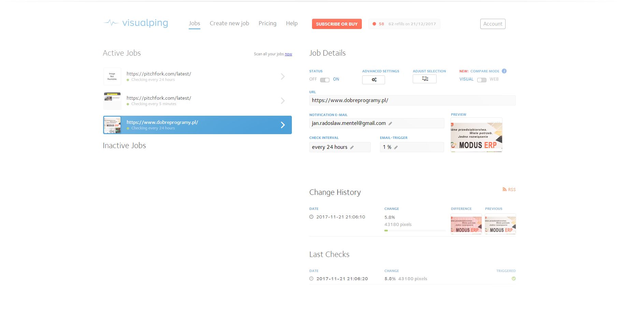Open the Help page

pyautogui.click(x=292, y=23)
